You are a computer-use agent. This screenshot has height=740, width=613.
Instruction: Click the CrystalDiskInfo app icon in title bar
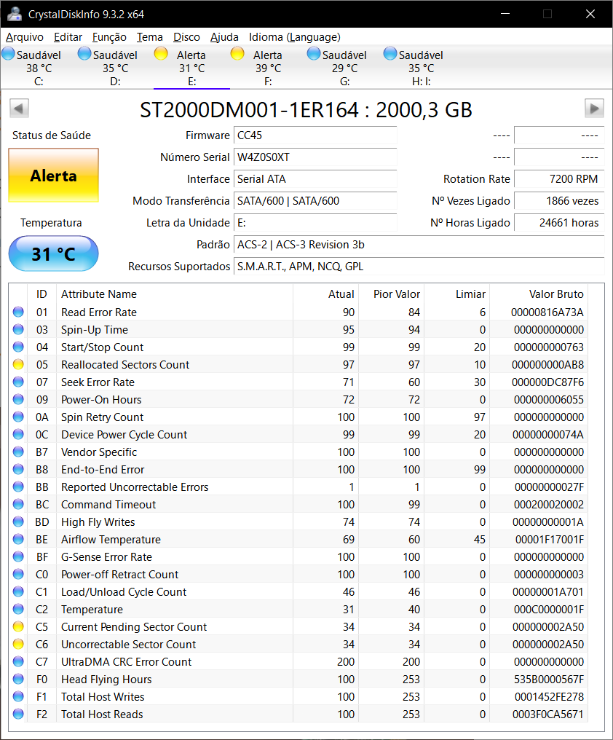[x=14, y=14]
